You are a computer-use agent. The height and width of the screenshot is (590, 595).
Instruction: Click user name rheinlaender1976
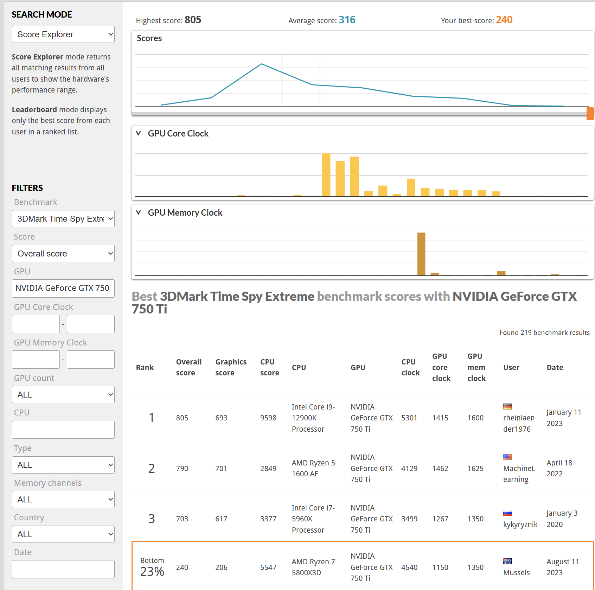519,423
